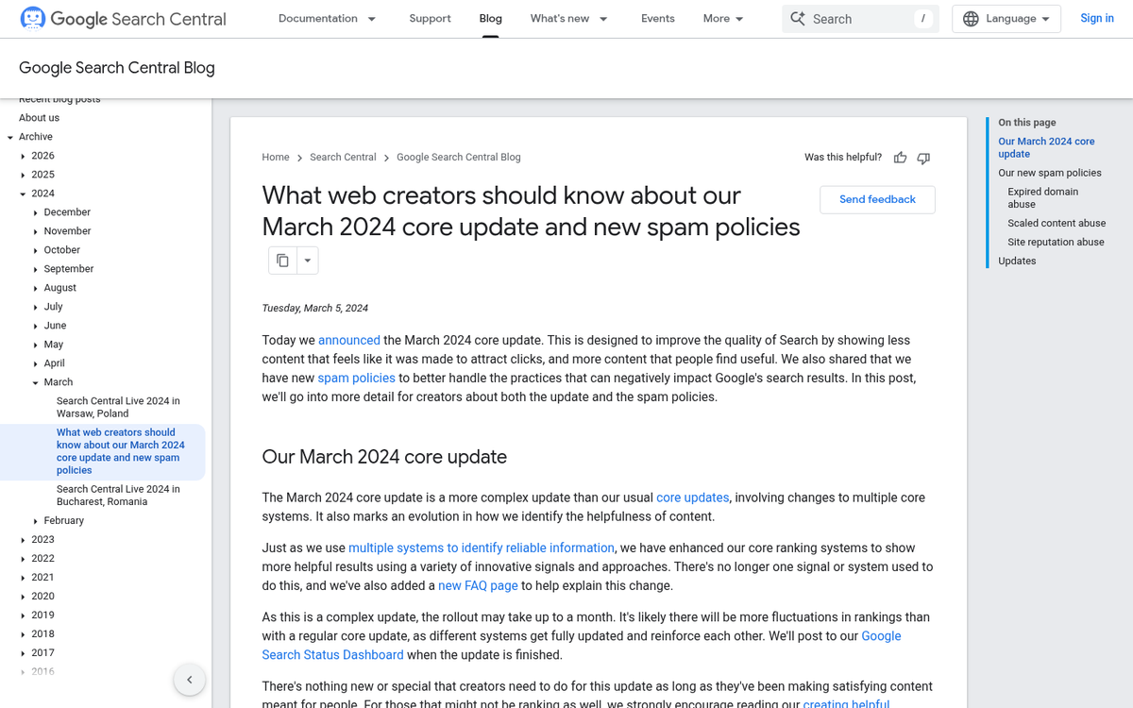Click the Google Search Central logo
Image resolution: width=1133 pixels, height=708 pixels.
tap(123, 19)
